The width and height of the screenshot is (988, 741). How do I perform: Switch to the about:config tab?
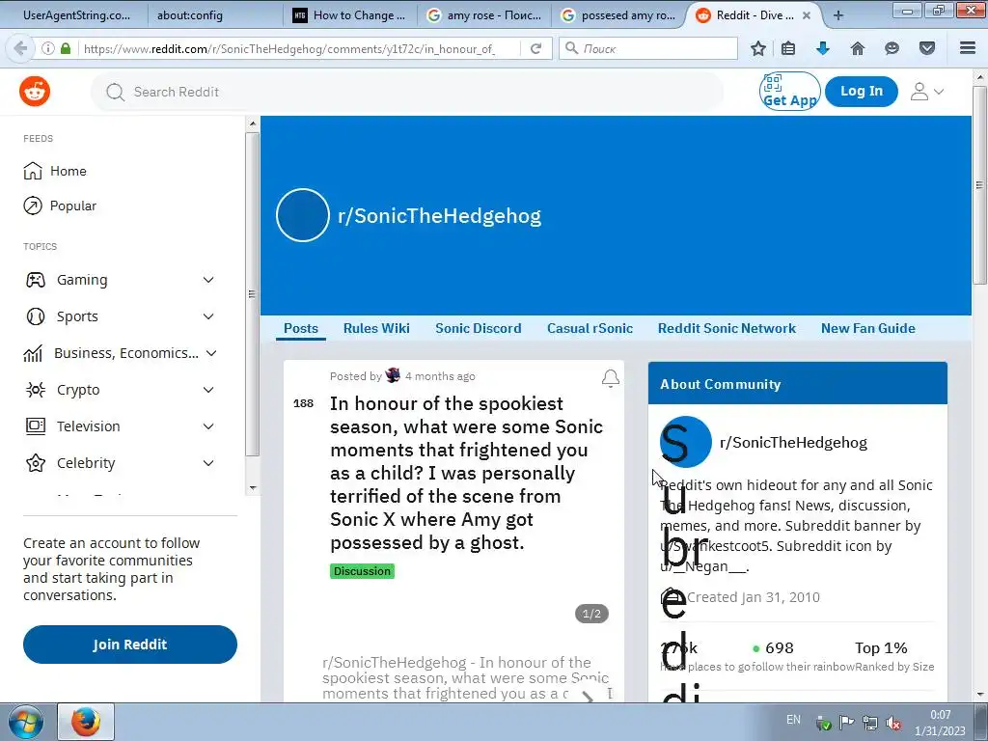[x=214, y=15]
